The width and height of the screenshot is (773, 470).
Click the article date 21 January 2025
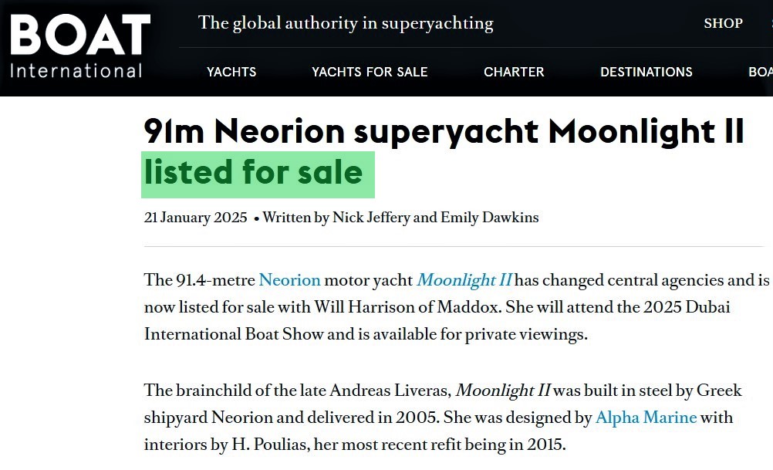point(195,218)
